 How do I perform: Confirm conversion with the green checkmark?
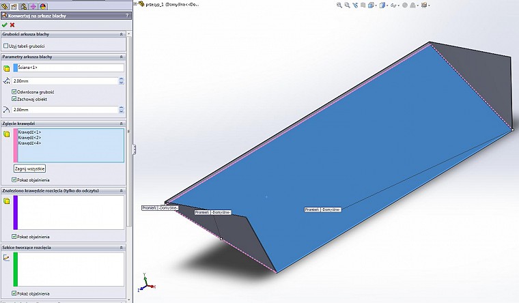pyautogui.click(x=5, y=25)
